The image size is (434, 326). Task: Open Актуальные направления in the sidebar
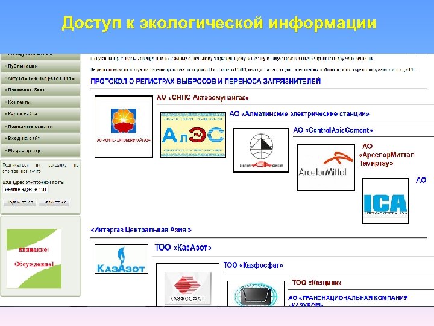coord(40,78)
